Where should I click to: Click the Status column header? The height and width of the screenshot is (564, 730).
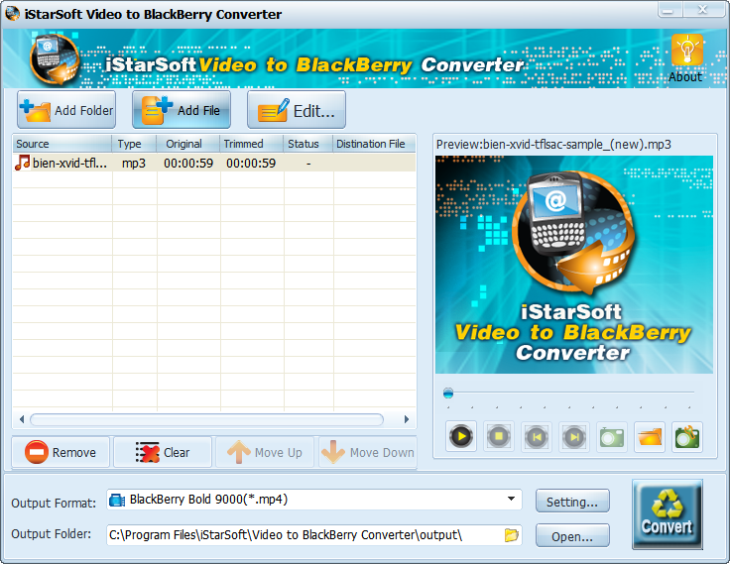point(308,144)
